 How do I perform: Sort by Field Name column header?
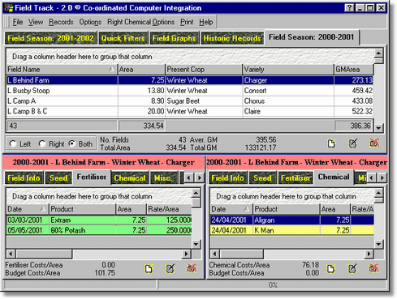tap(62, 70)
